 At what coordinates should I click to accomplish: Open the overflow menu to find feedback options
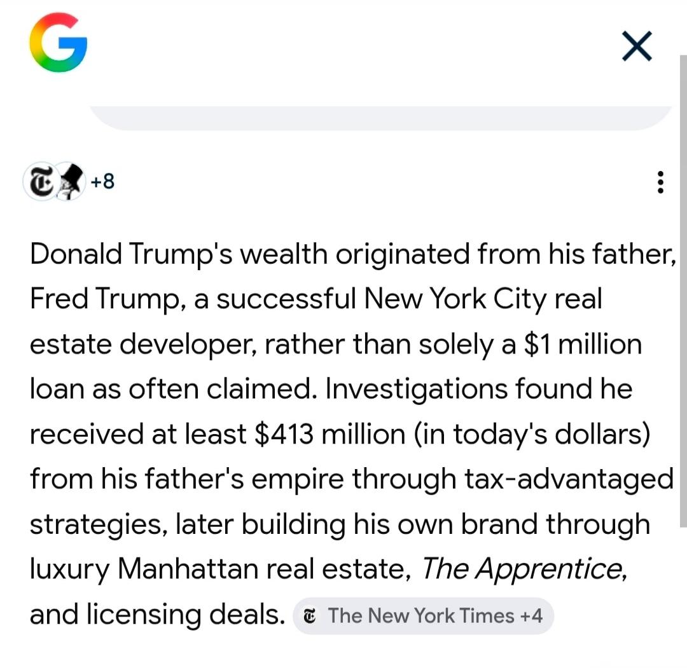click(x=660, y=182)
